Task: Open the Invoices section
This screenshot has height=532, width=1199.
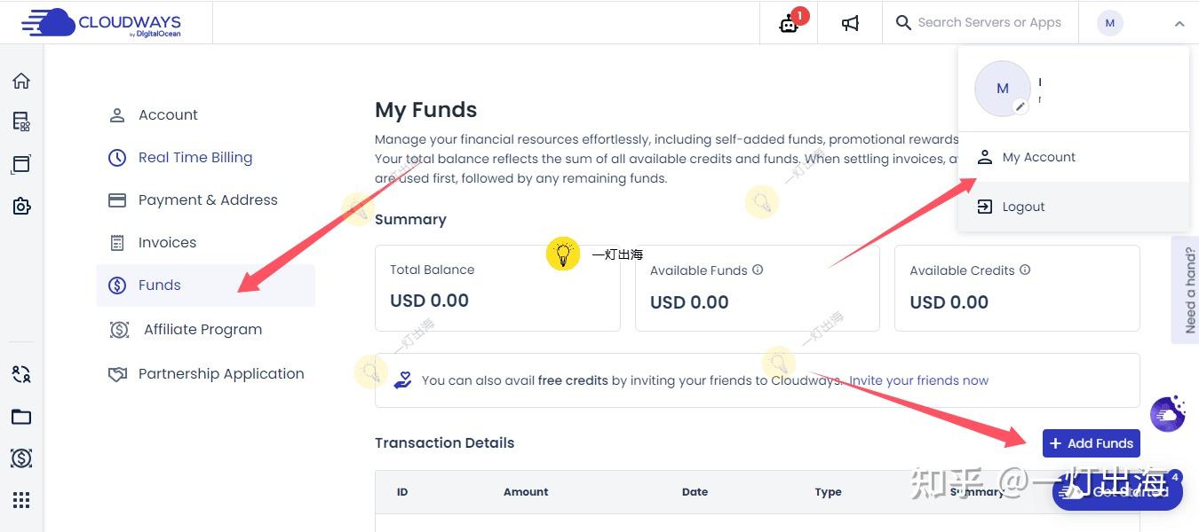Action: pyautogui.click(x=167, y=243)
